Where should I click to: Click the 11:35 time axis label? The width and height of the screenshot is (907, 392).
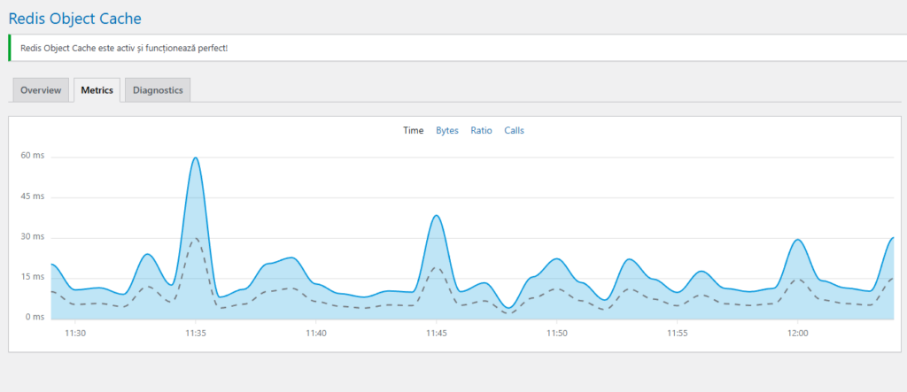point(196,334)
